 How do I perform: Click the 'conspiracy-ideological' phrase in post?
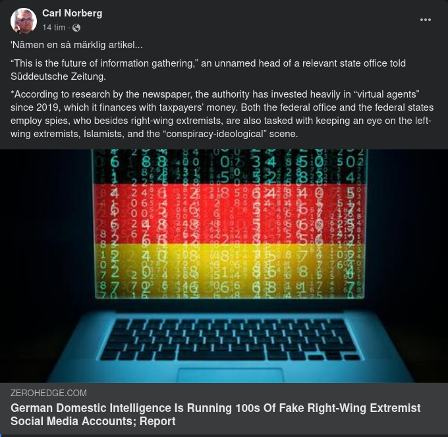click(x=215, y=134)
